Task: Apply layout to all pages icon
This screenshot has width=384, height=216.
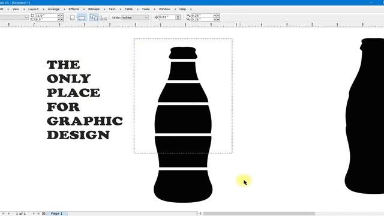Action: (x=94, y=17)
